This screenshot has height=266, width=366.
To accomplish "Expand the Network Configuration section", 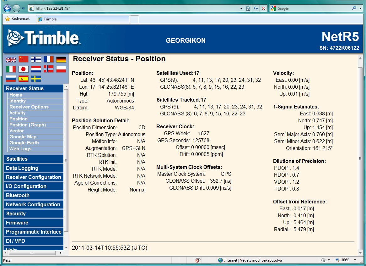I will 34,204.
